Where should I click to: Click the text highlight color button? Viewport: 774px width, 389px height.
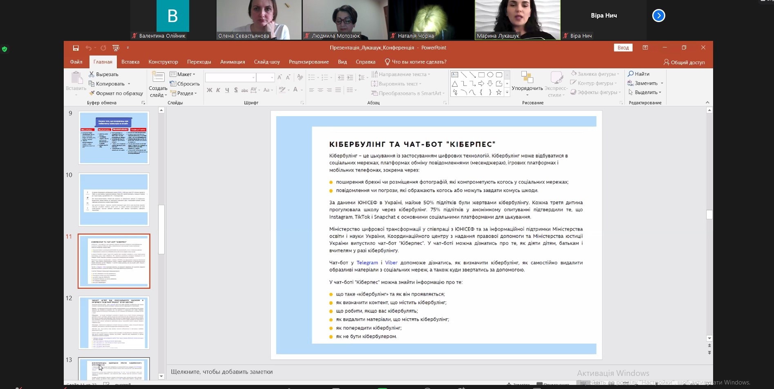point(282,90)
